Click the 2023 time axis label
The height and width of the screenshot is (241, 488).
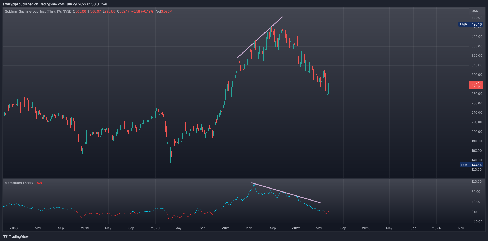coord(366,228)
